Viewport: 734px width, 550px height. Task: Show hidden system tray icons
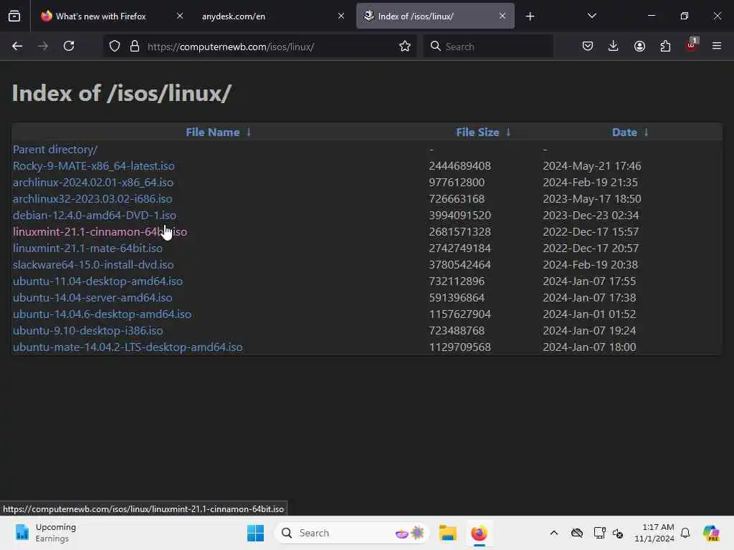pyautogui.click(x=554, y=533)
